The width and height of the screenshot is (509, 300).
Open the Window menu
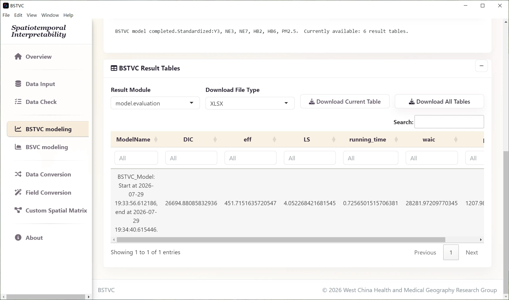coord(50,15)
